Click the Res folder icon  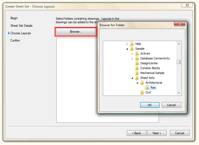pyautogui.click(x=147, y=87)
